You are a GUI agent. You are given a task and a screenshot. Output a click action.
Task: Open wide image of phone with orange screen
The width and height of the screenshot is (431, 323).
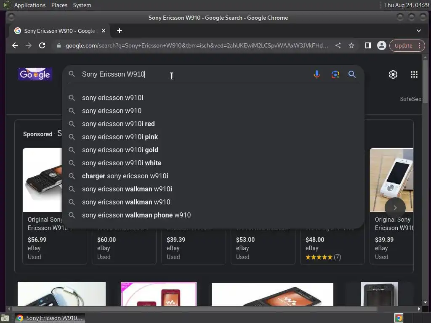click(272, 294)
